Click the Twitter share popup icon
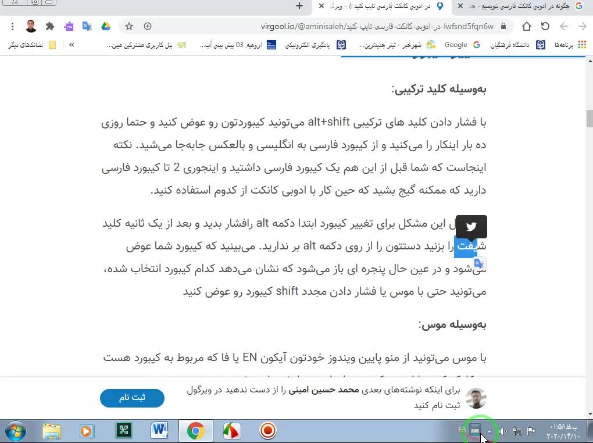Screen dimensions: 593x443 [x=471, y=227]
